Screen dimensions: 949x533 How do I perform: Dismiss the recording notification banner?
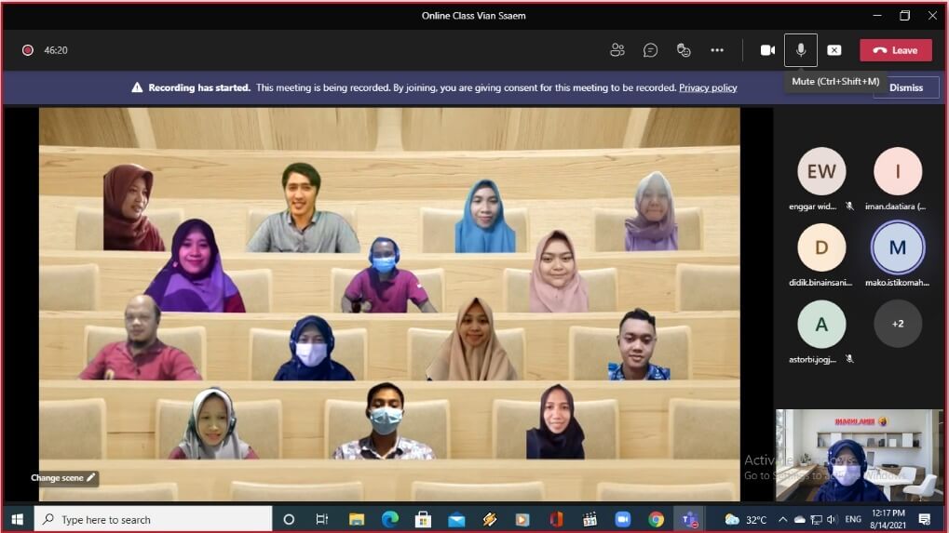pos(906,87)
